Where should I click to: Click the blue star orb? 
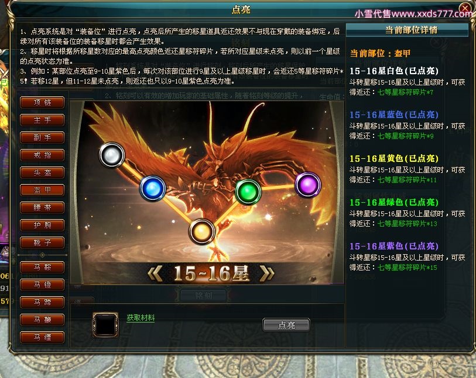[152, 188]
